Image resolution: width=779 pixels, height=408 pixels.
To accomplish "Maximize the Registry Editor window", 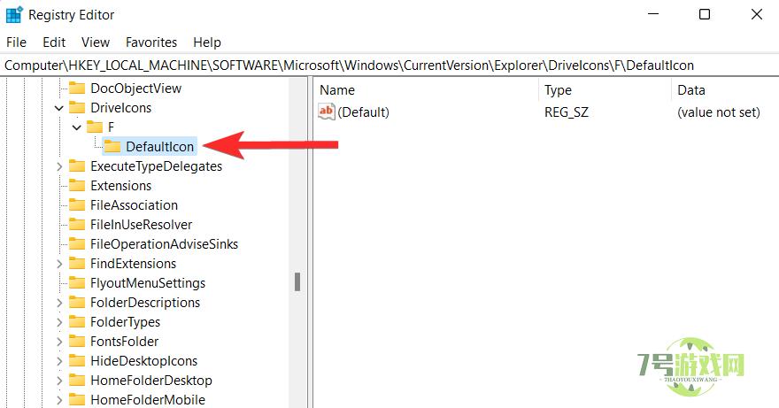I will [705, 14].
